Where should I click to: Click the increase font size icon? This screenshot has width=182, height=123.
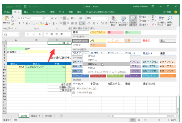click(x=52, y=18)
